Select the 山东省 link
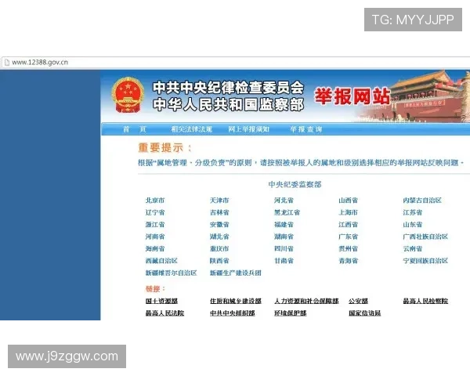 (413, 224)
